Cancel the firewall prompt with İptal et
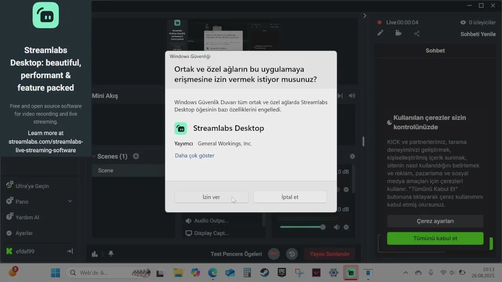 click(x=290, y=197)
